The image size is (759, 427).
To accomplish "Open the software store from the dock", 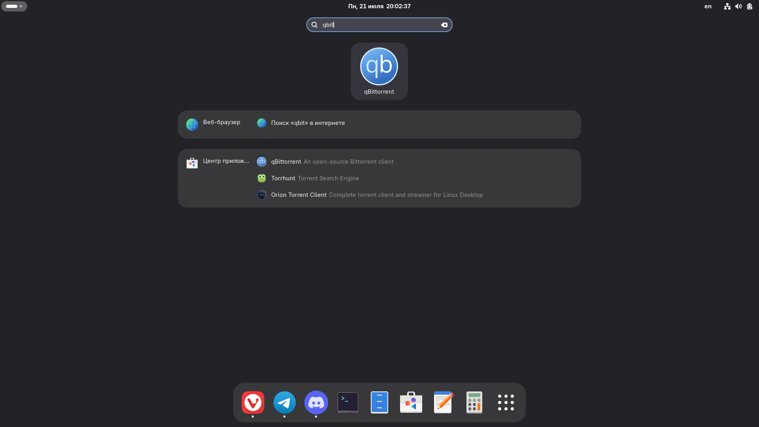I will pos(411,402).
